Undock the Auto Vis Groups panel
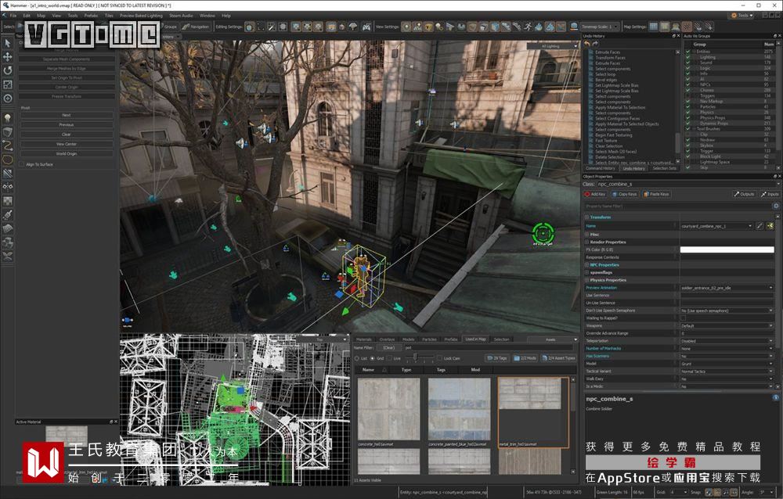The height and width of the screenshot is (499, 783). coord(774,36)
